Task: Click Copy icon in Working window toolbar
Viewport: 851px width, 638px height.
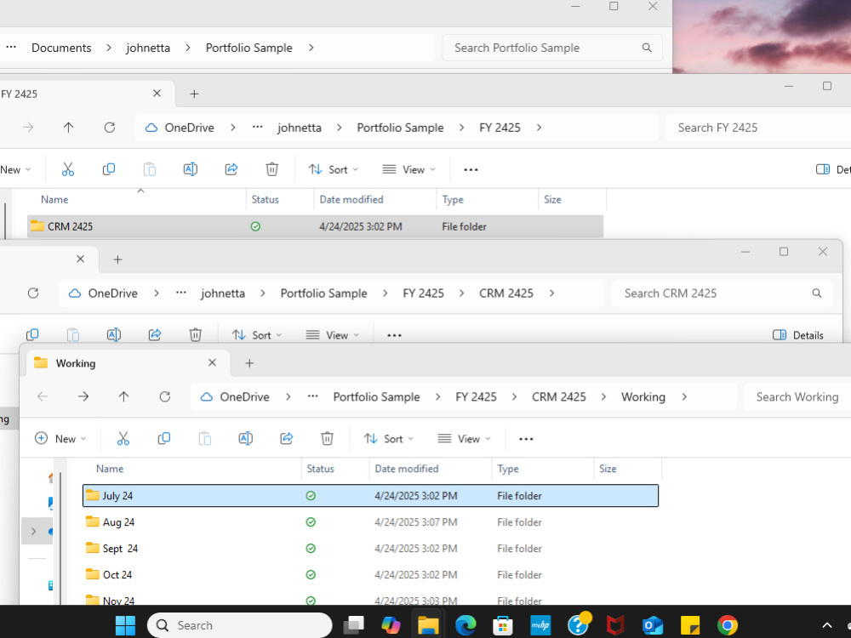Action: 164,438
